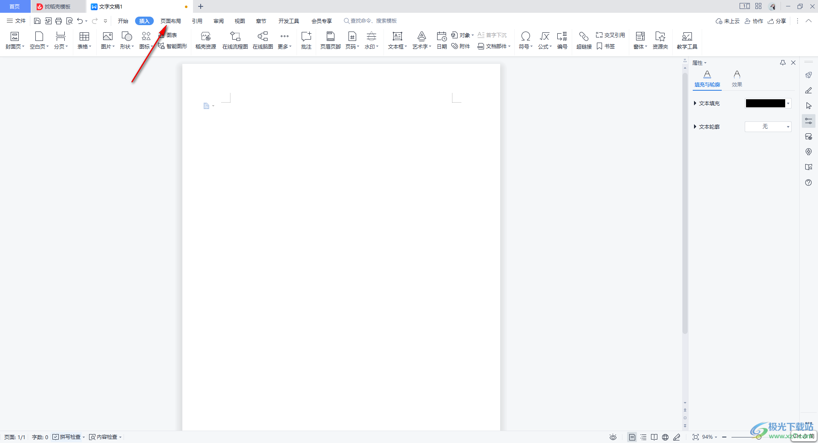
Task: Click the save icon in quick toolbar
Action: [x=37, y=21]
